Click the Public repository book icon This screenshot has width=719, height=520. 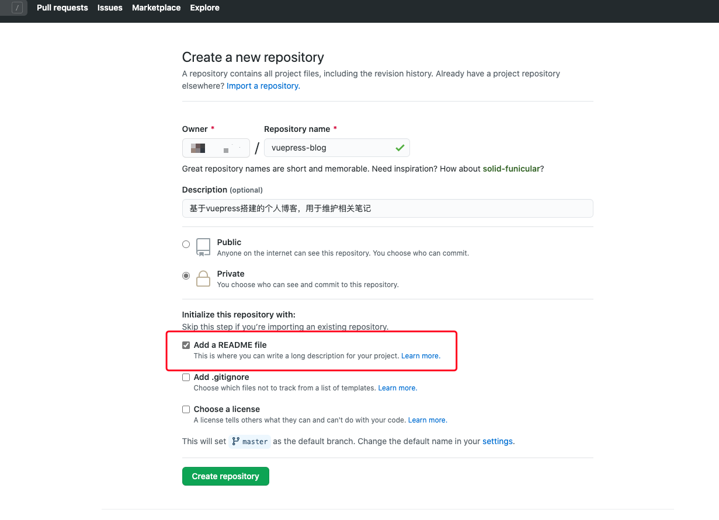[203, 247]
